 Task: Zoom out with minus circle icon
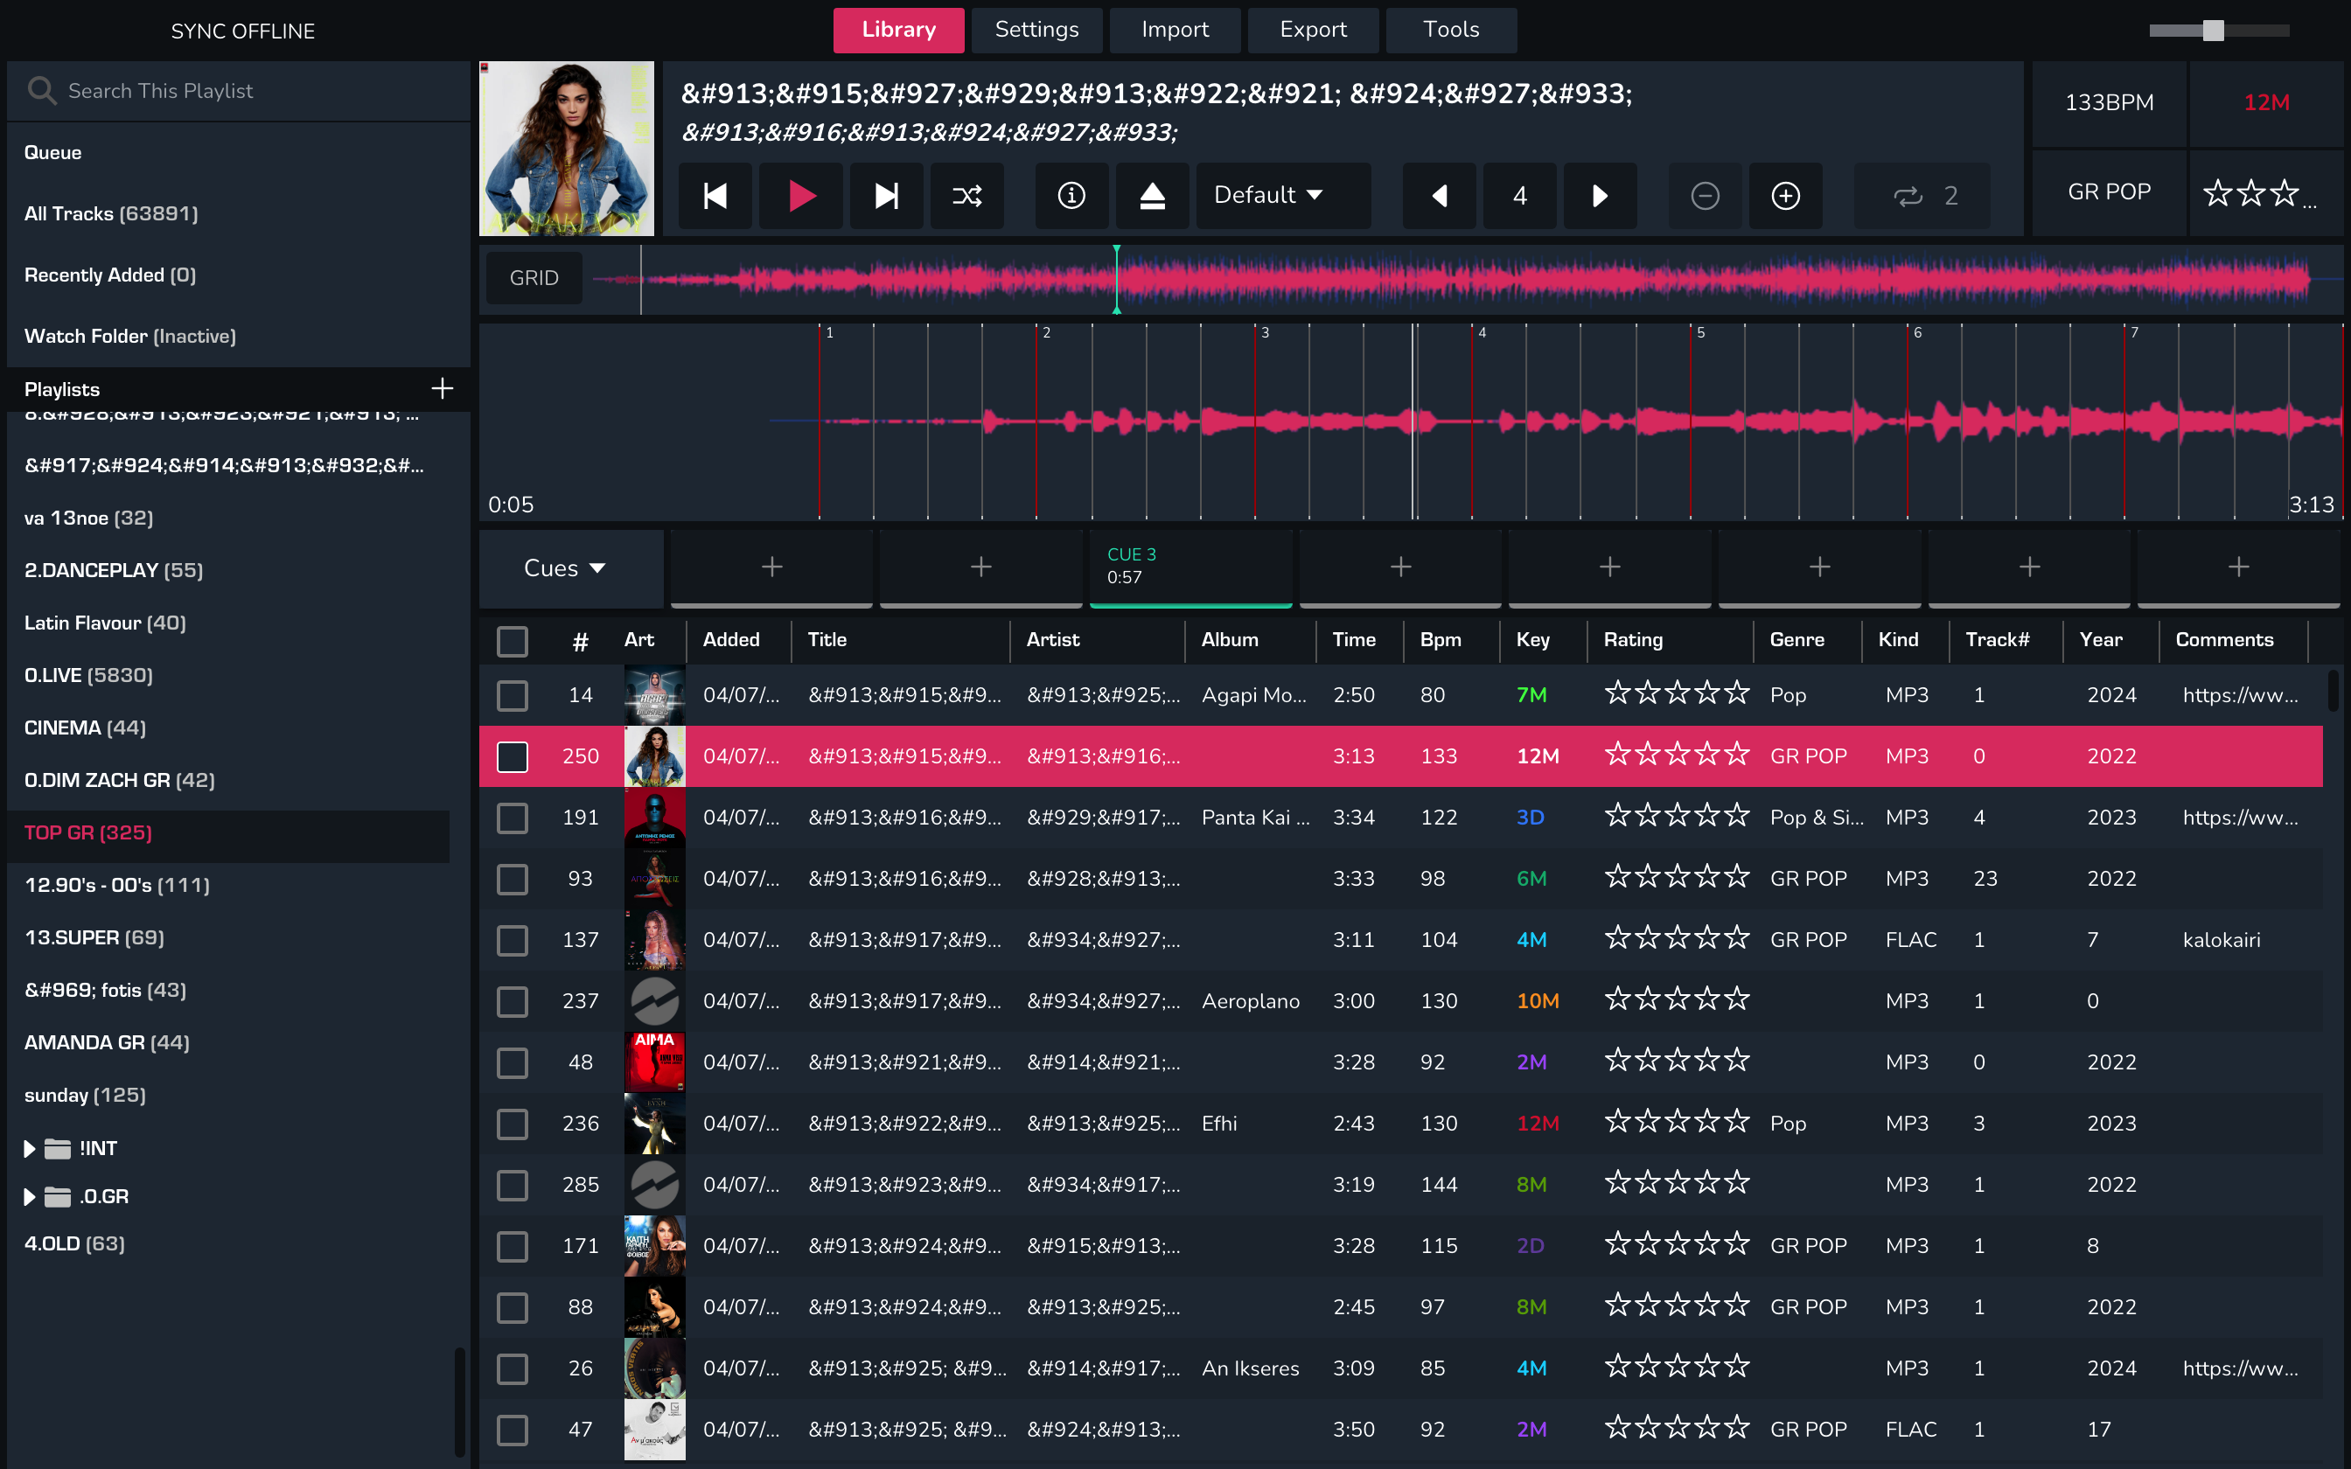1705,196
